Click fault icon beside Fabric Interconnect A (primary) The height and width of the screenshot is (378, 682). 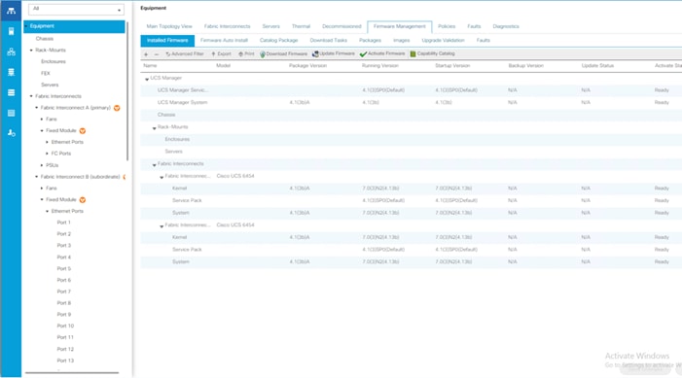(x=117, y=108)
